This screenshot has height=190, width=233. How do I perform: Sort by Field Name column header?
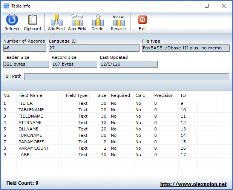[x=38, y=95]
